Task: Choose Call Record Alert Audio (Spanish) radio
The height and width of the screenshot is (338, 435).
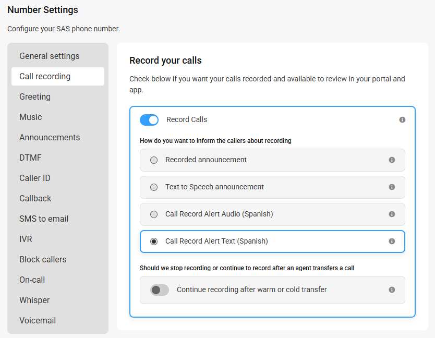Action: pos(154,214)
